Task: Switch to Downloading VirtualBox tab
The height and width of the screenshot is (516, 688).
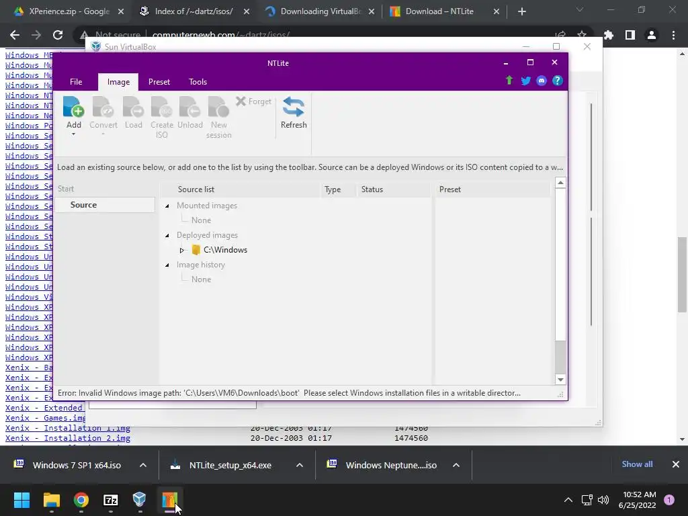Action: (320, 11)
